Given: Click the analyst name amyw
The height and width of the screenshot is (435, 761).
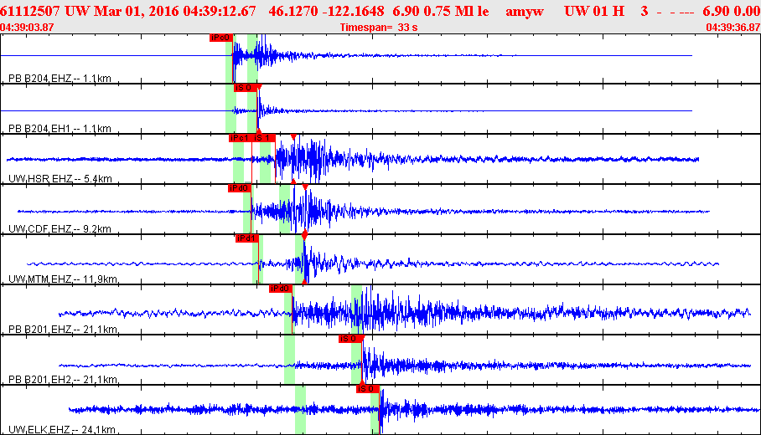Looking at the screenshot, I should [525, 11].
